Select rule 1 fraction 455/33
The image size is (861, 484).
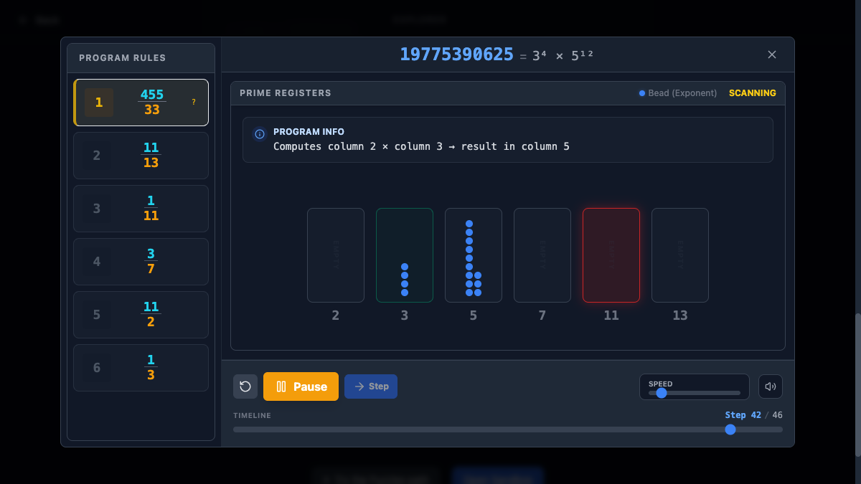151,103
